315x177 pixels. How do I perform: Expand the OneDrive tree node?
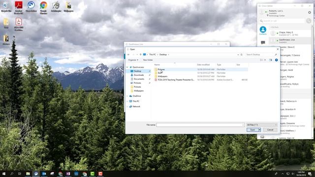click(x=127, y=96)
